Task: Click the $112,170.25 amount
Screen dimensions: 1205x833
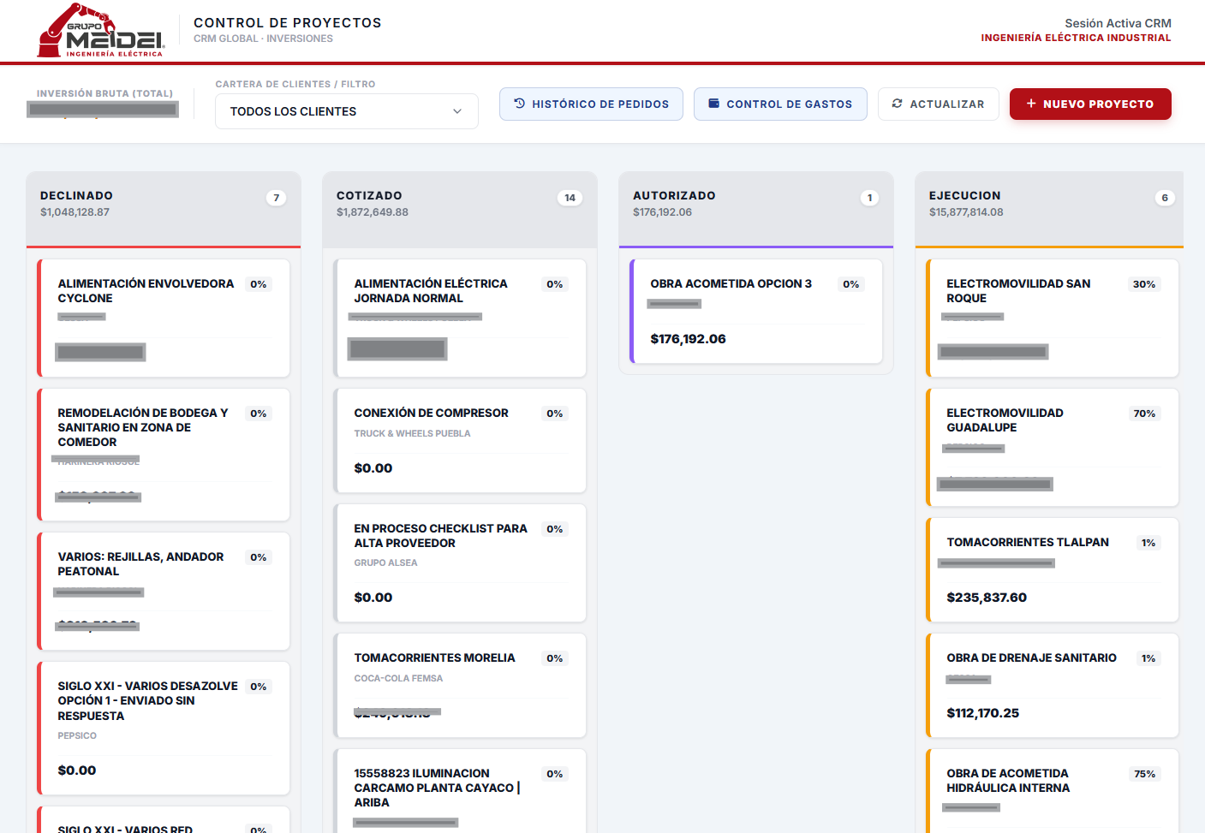Action: click(982, 713)
